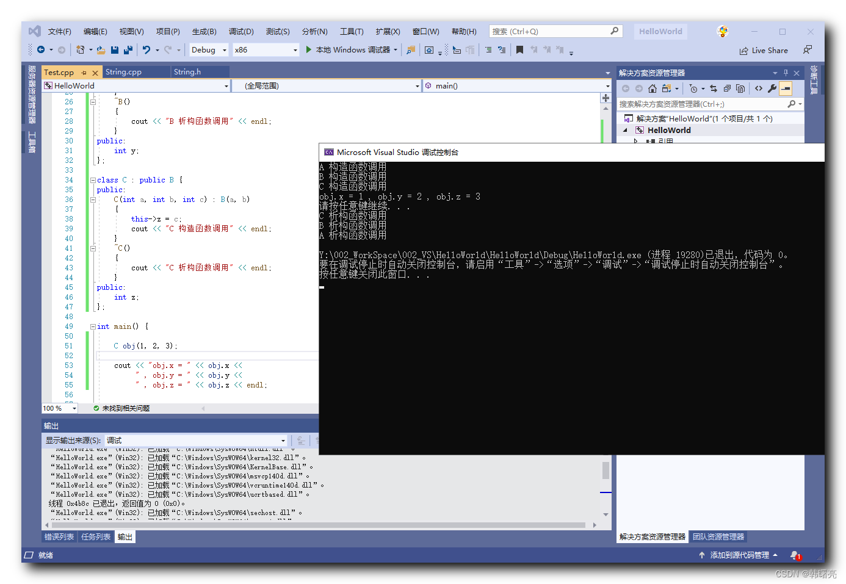The image size is (846, 584).
Task: Click the feedback icon under window controls
Action: 808,50
